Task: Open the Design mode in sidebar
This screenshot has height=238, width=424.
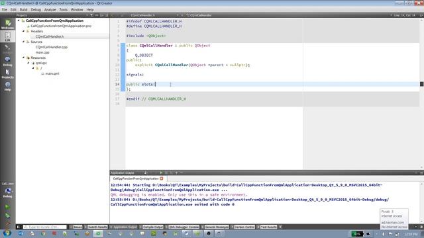Action: click(7, 49)
